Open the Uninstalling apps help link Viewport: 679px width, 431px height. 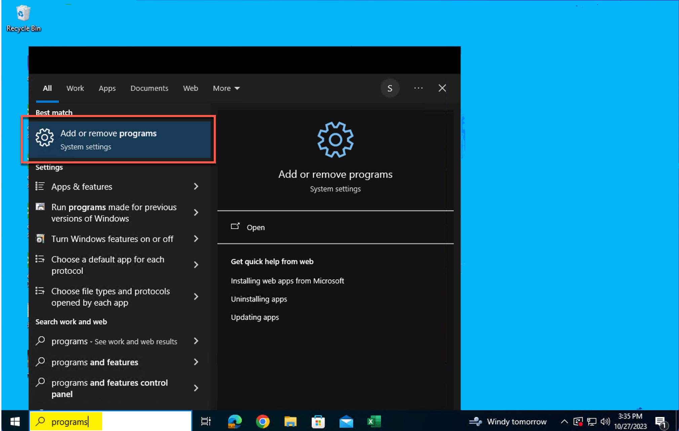tap(259, 299)
